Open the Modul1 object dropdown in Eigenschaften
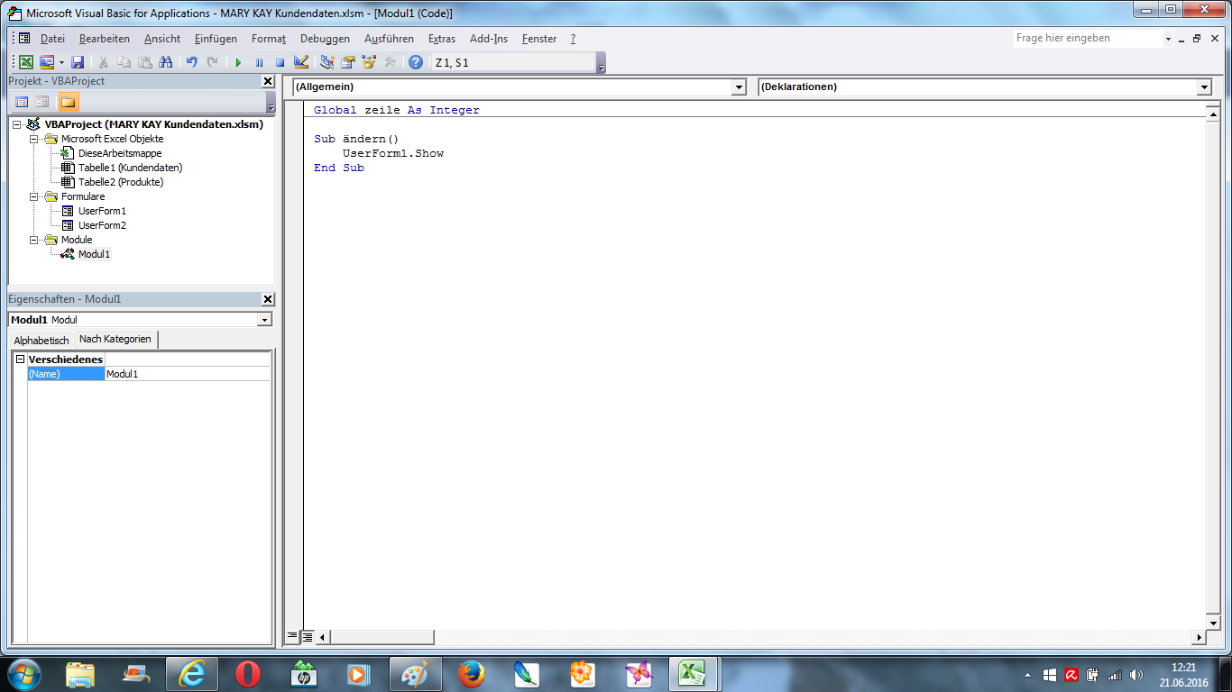The height and width of the screenshot is (692, 1232). [x=264, y=320]
